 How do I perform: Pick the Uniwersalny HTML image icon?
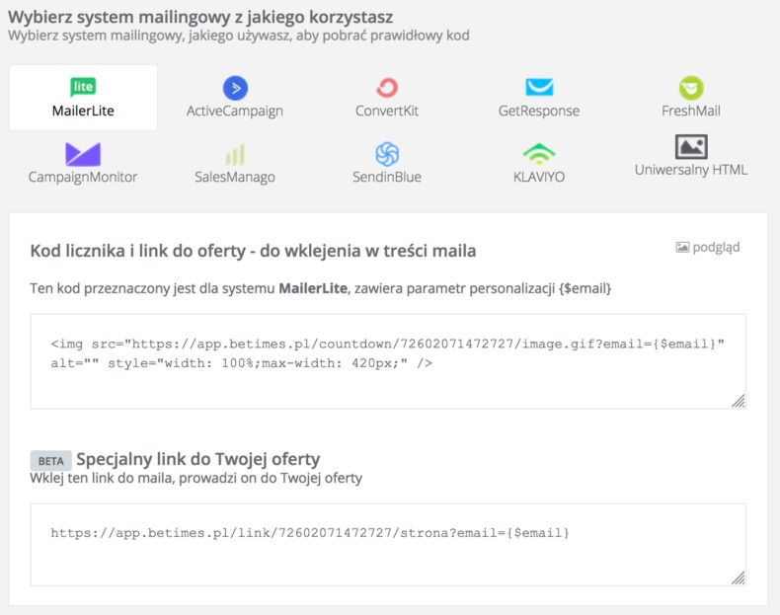(x=691, y=147)
